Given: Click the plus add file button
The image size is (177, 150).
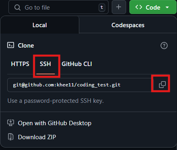Looking at the screenshot, I should [x=119, y=7].
